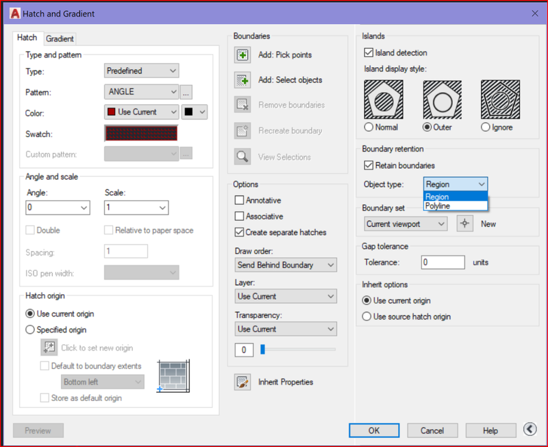
Task: Click the Gap Tolerance input field
Action: coord(443,262)
